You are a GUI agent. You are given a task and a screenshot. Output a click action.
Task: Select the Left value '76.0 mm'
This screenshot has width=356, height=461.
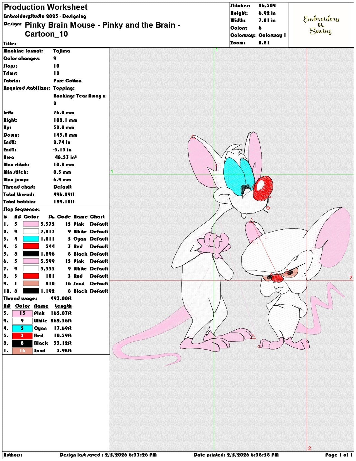[64, 113]
